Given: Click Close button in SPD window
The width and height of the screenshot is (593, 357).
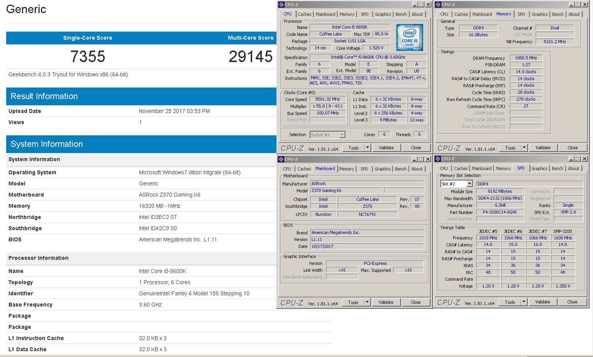Looking at the screenshot, I should click(572, 302).
